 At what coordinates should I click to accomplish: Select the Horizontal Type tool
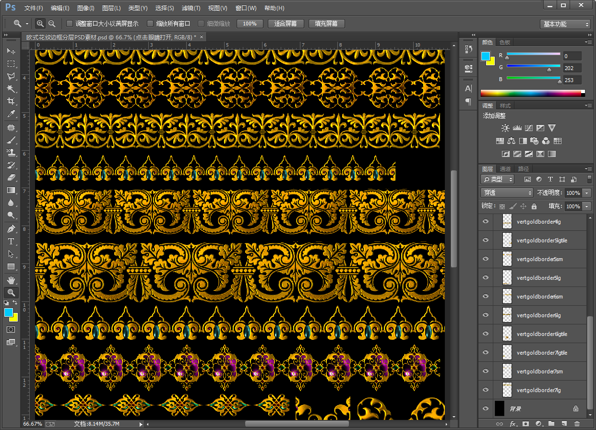(11, 241)
